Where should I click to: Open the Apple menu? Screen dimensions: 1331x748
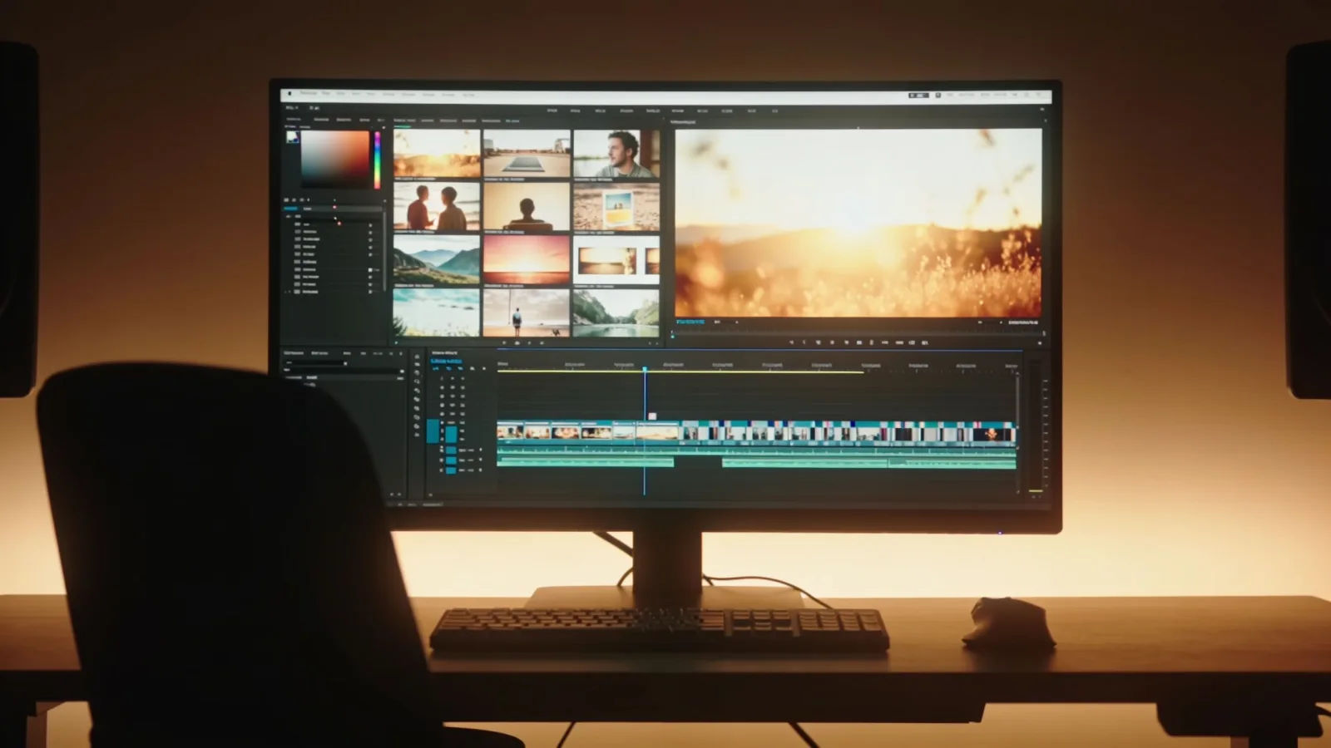tap(289, 94)
